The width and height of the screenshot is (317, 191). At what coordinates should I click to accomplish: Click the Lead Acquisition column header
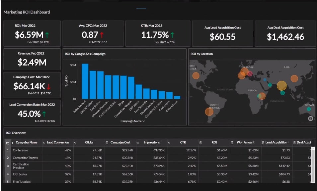(277, 142)
